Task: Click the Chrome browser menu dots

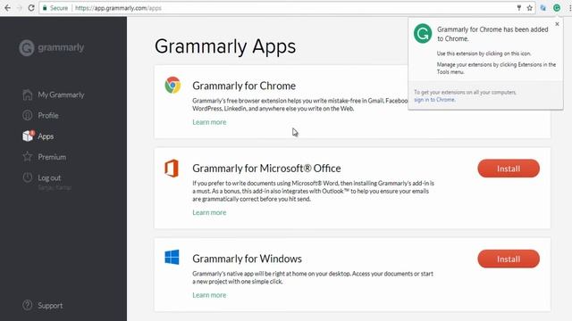Action: 570,8
